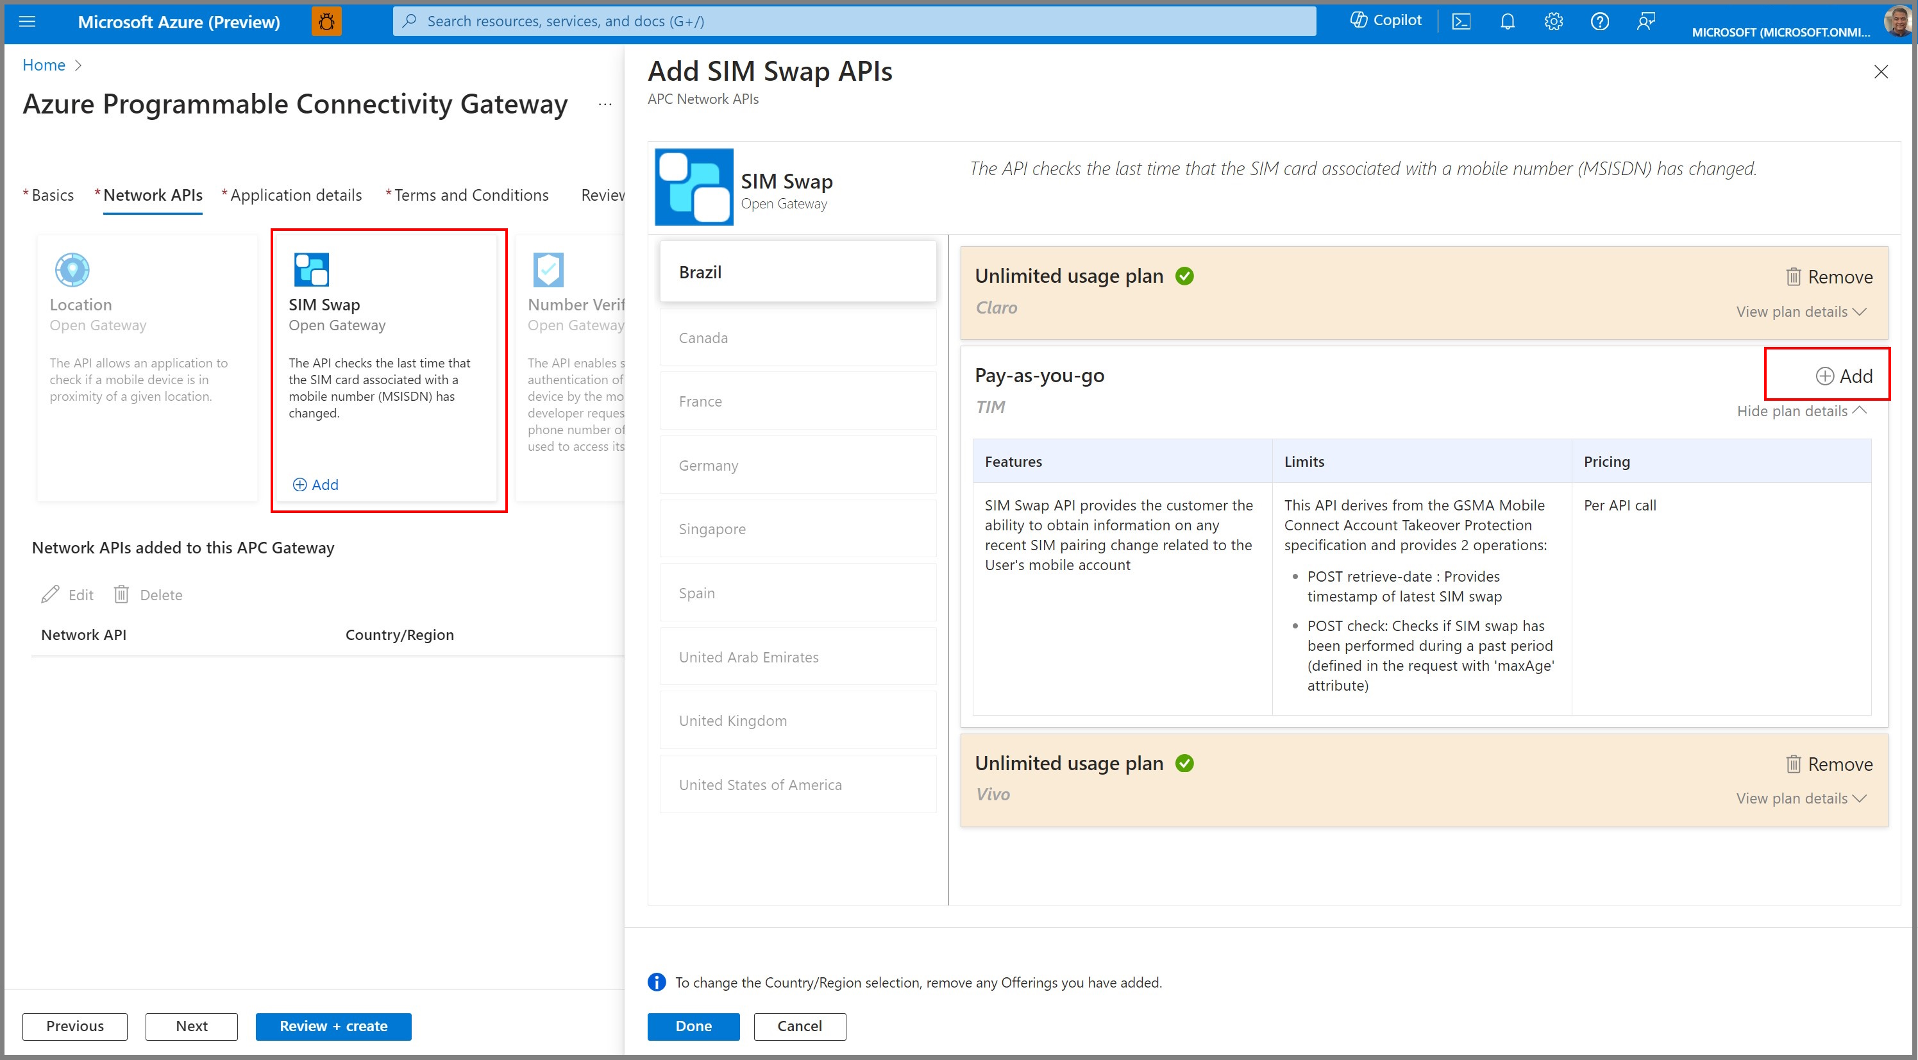Click the Cancel button

(800, 1027)
